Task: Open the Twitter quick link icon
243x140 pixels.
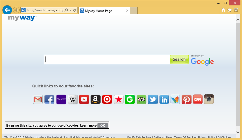Action: click(x=153, y=99)
